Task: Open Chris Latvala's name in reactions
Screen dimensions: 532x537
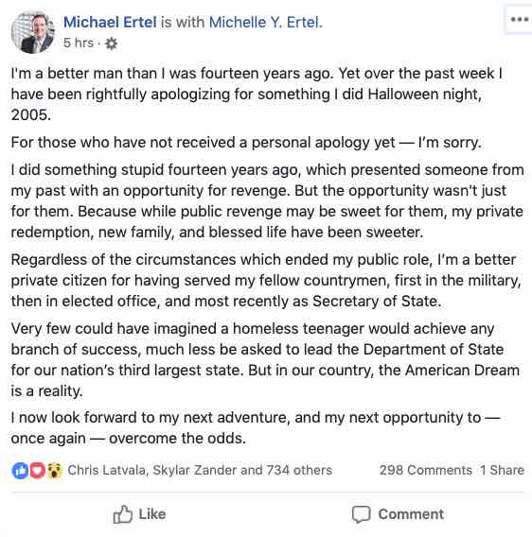Action: point(107,470)
